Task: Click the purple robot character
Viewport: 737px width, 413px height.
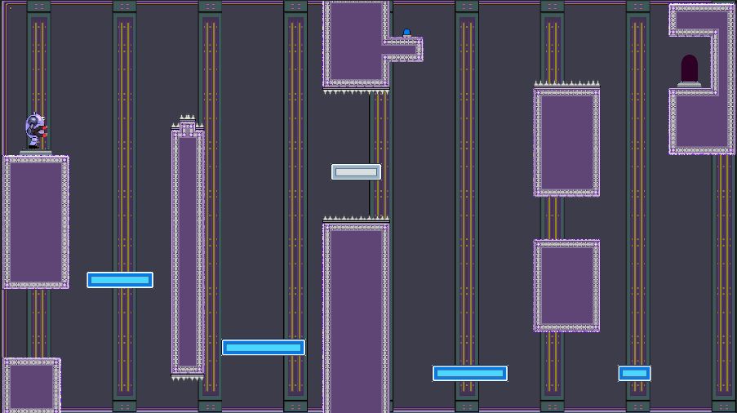Action: coord(36,131)
